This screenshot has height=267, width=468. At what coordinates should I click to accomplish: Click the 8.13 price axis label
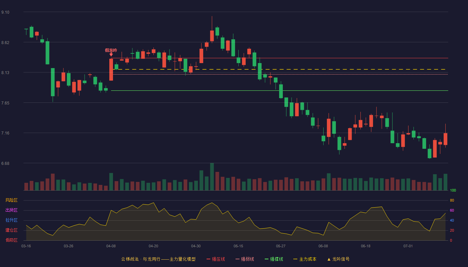(x=5, y=73)
